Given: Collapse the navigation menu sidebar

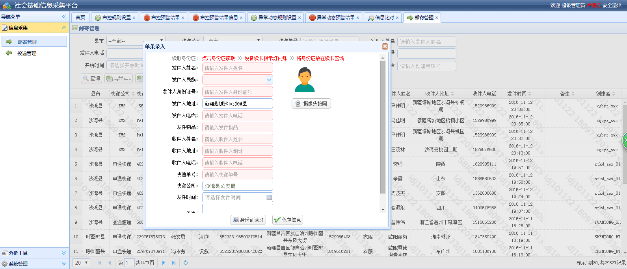Looking at the screenshot, I should pyautogui.click(x=64, y=17).
